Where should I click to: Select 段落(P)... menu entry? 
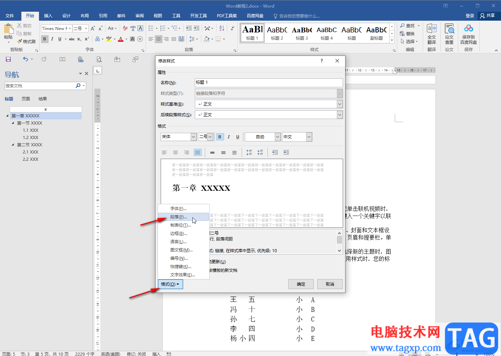(x=183, y=217)
